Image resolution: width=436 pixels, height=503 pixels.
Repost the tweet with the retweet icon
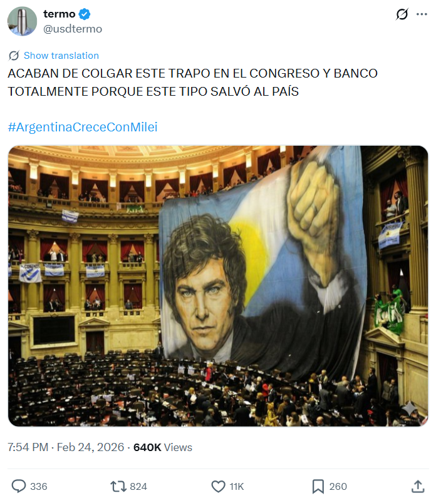(118, 486)
